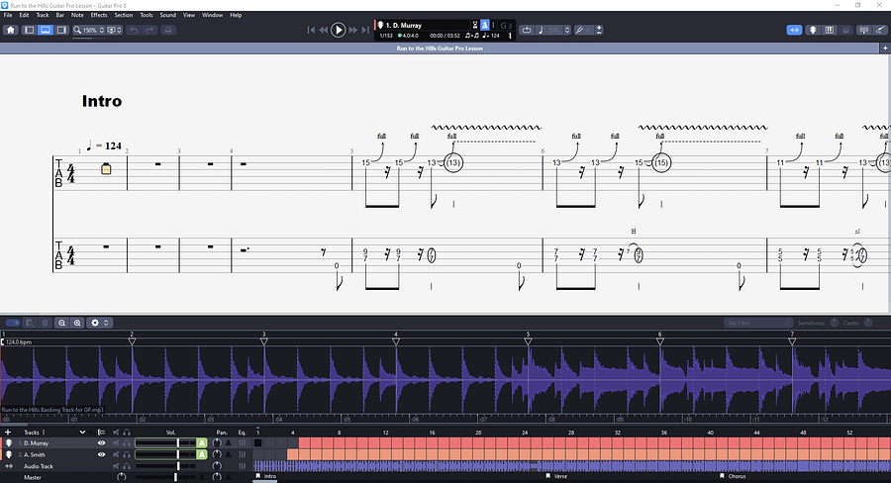Screen dimensions: 891x483
Task: Open the Effects menu
Action: [x=99, y=16]
